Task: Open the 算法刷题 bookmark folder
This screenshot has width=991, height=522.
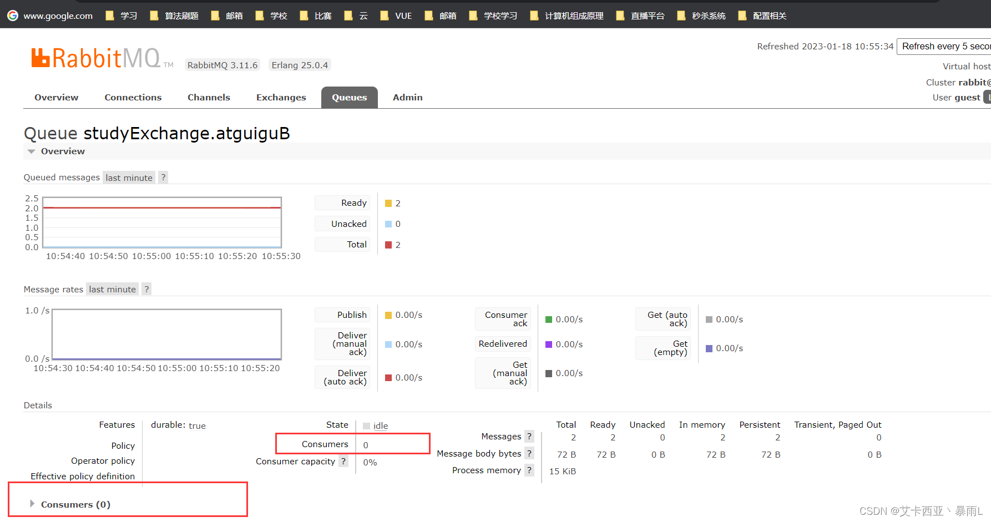Action: [174, 16]
